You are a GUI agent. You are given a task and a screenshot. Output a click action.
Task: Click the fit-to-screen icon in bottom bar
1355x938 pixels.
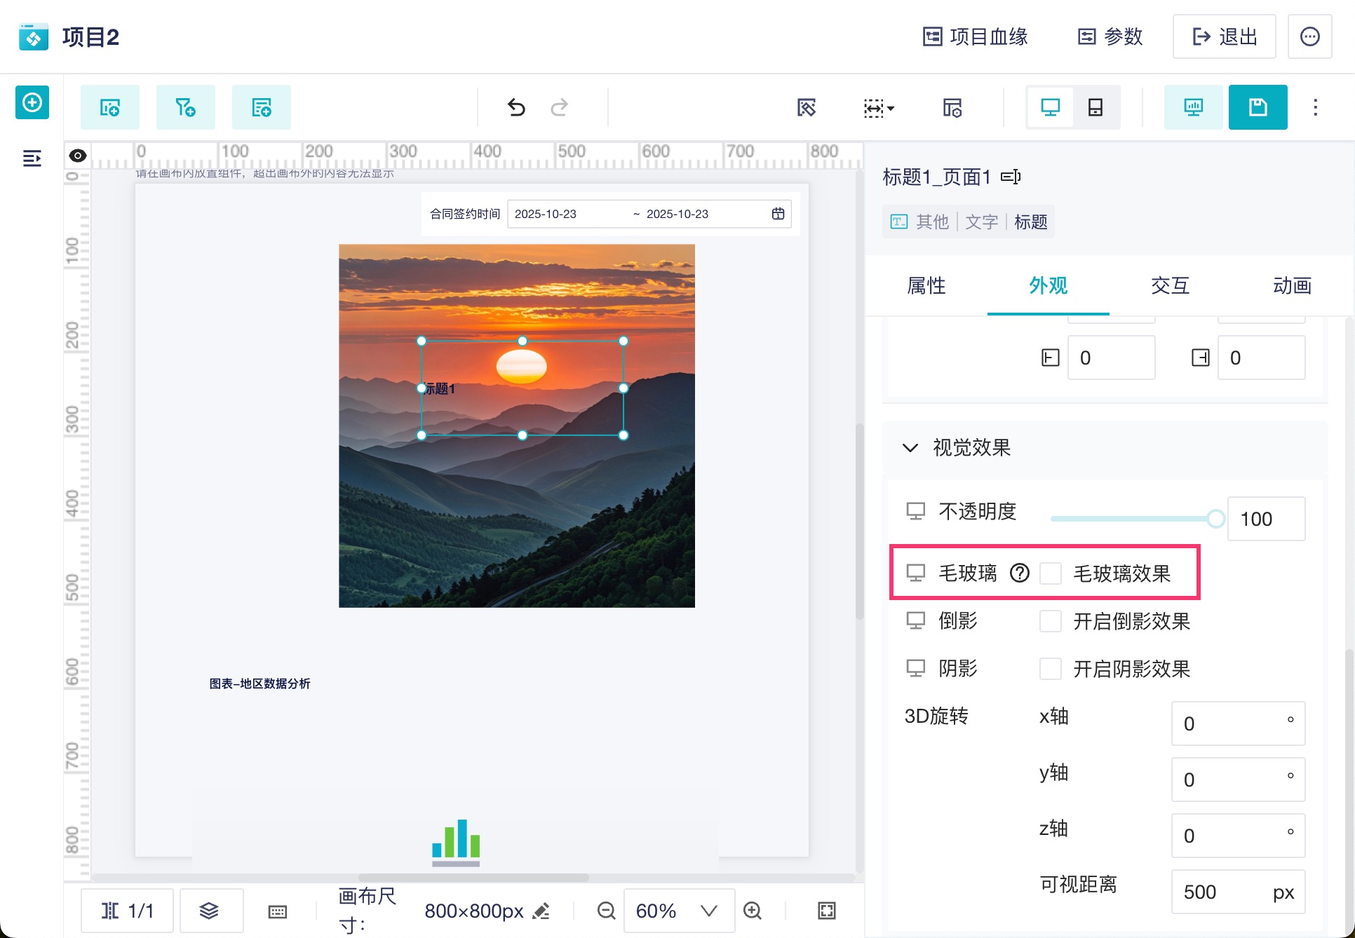tap(827, 910)
